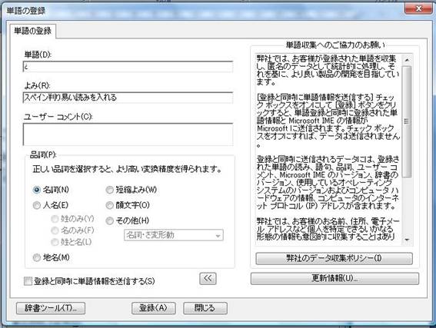Viewport: 436px width, 328px height.
Task: Click the 閉じる button
Action: [205, 308]
